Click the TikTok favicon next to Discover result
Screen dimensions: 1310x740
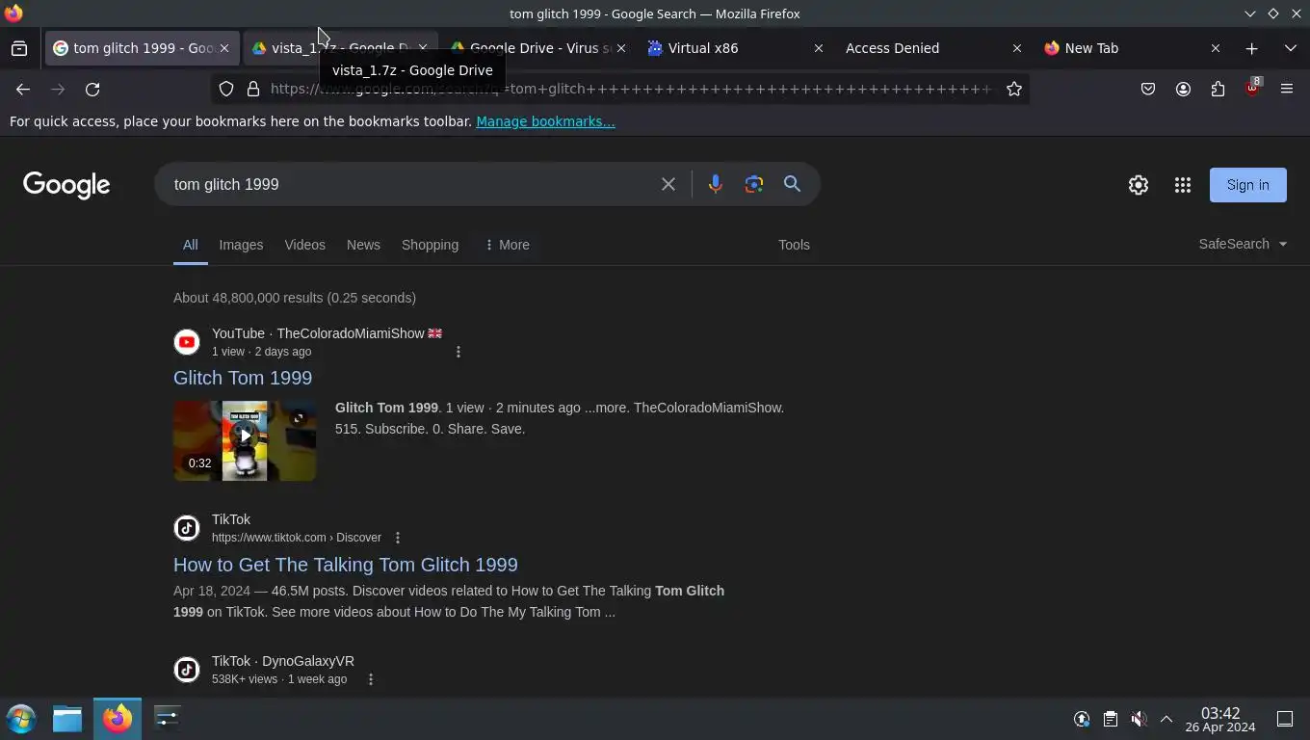pyautogui.click(x=187, y=528)
